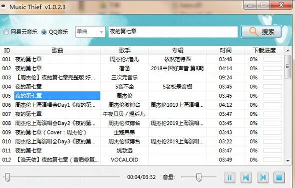Minimize the Music Thief window

click(x=250, y=5)
